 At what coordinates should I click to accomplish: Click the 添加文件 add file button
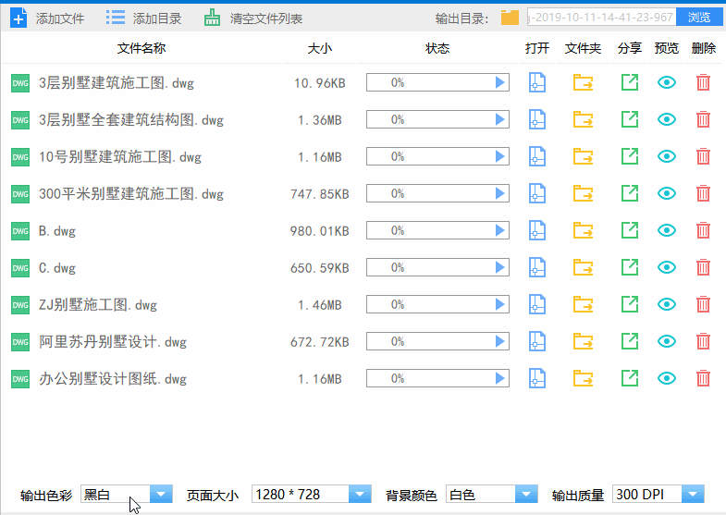[47, 18]
